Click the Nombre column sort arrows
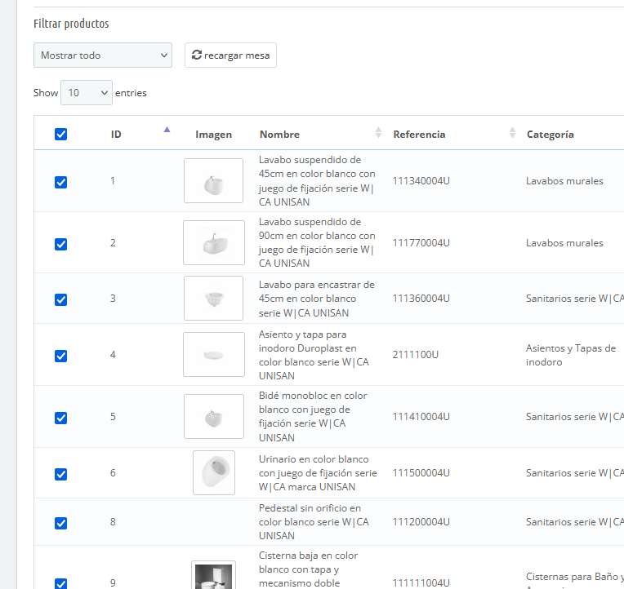Screen dimensions: 624x589 [377, 133]
